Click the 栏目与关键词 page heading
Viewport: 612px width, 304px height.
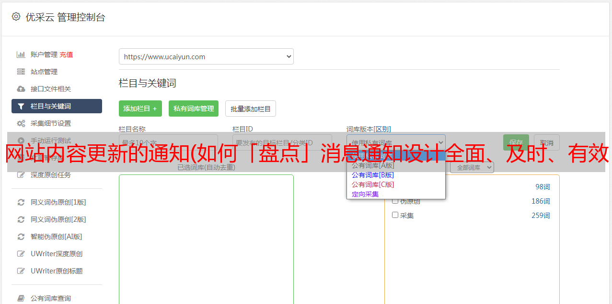tap(148, 83)
